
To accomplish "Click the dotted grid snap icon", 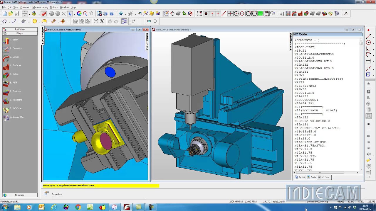I will (x=200, y=13).
